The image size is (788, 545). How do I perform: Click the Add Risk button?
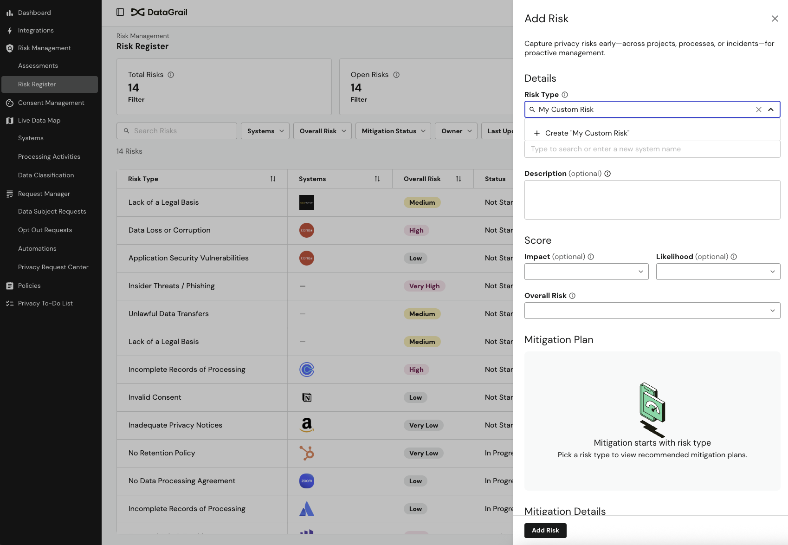coord(545,530)
